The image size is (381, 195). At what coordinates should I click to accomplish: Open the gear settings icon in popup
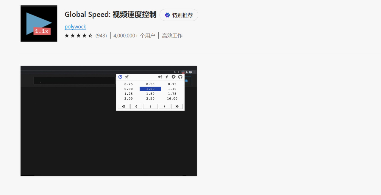coord(174,77)
